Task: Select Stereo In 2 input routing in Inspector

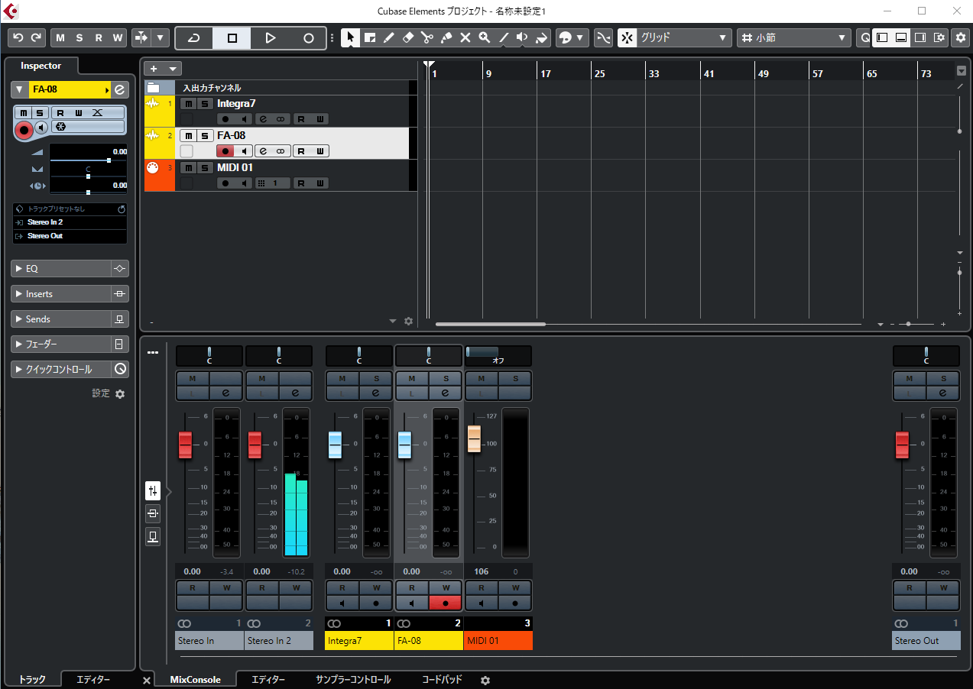Action: pyautogui.click(x=70, y=222)
